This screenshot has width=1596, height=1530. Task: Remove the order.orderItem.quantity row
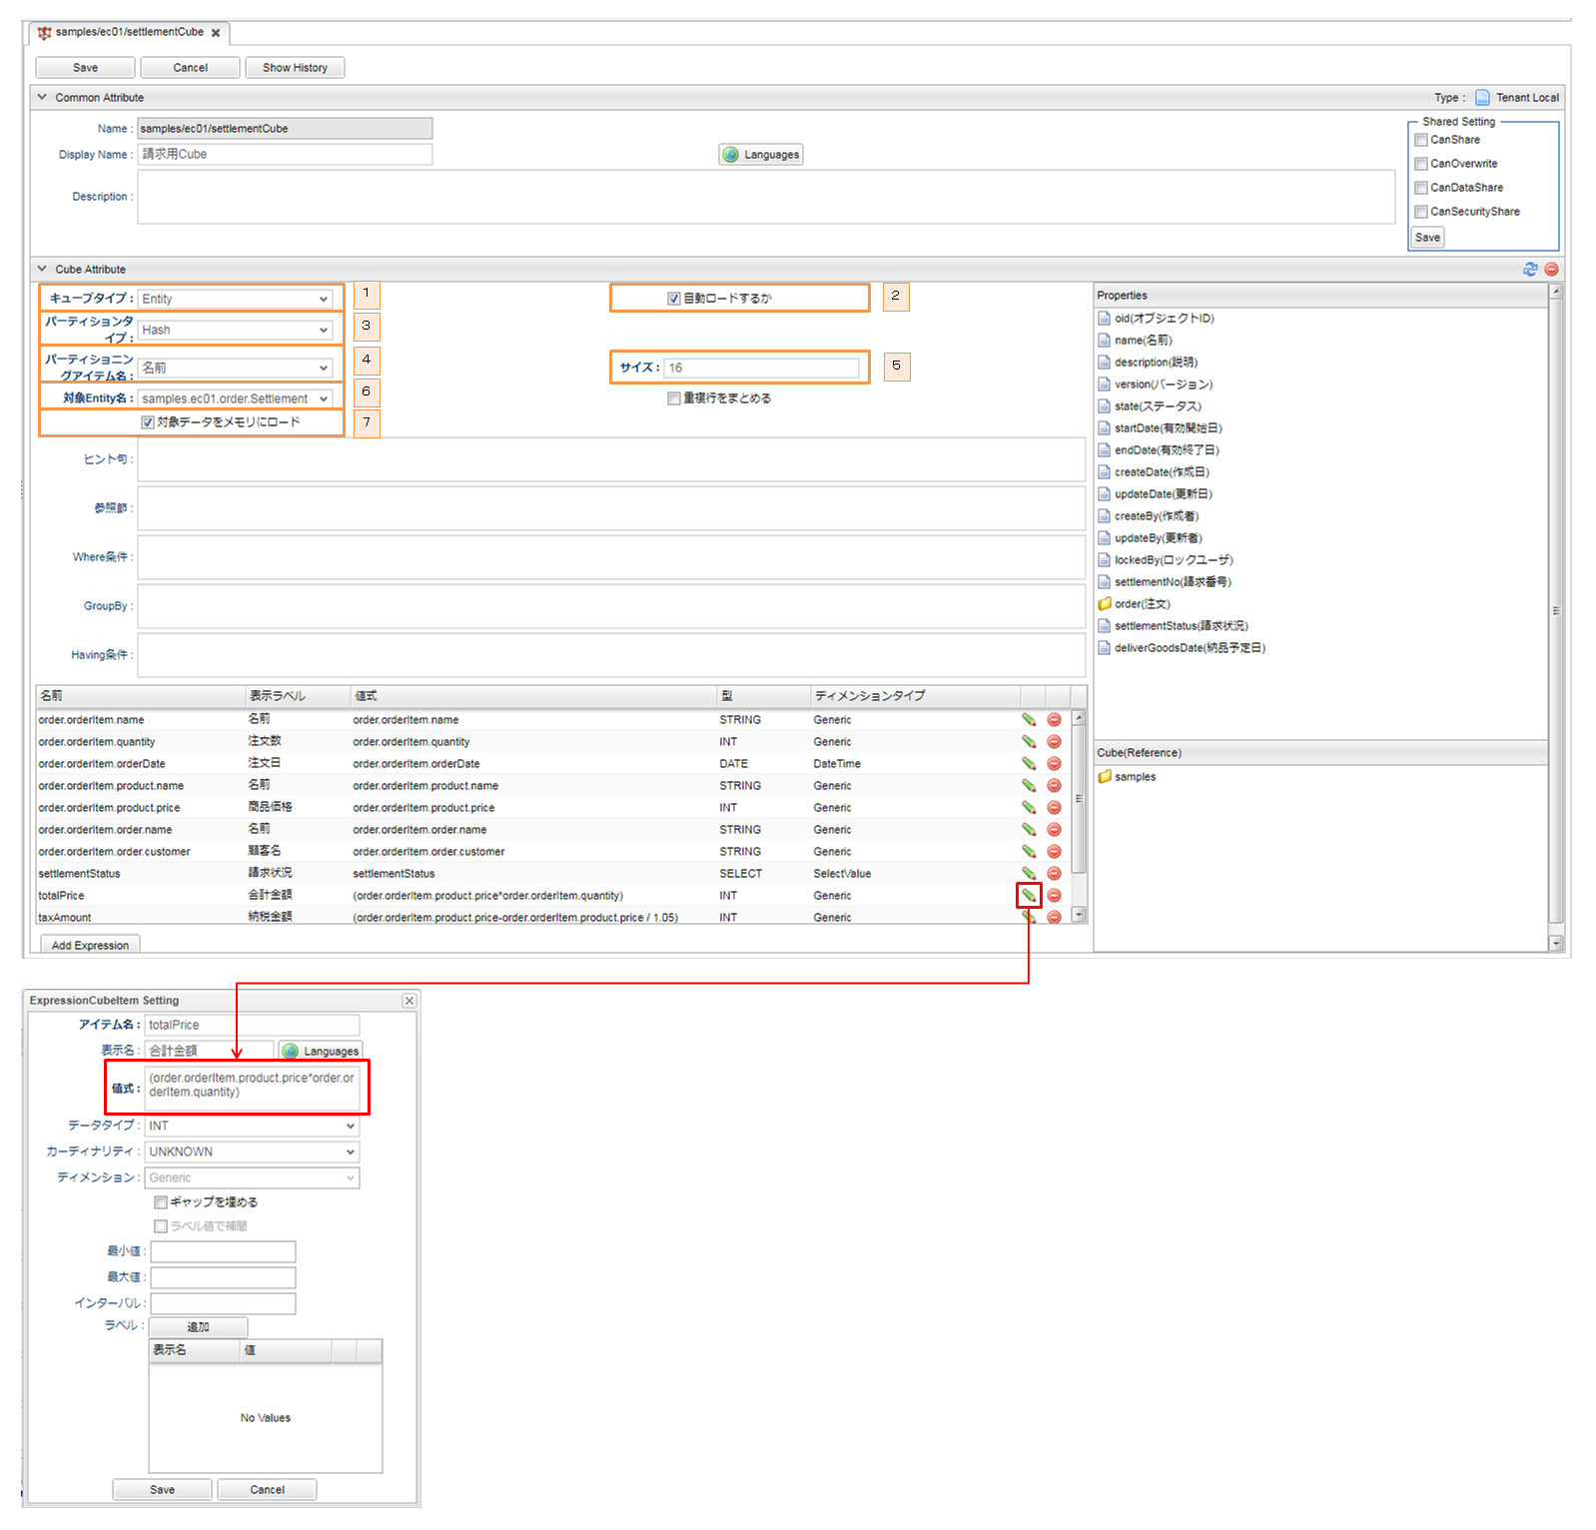pyautogui.click(x=1054, y=741)
